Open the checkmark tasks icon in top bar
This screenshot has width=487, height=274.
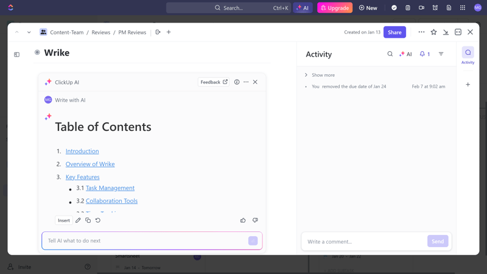[394, 8]
